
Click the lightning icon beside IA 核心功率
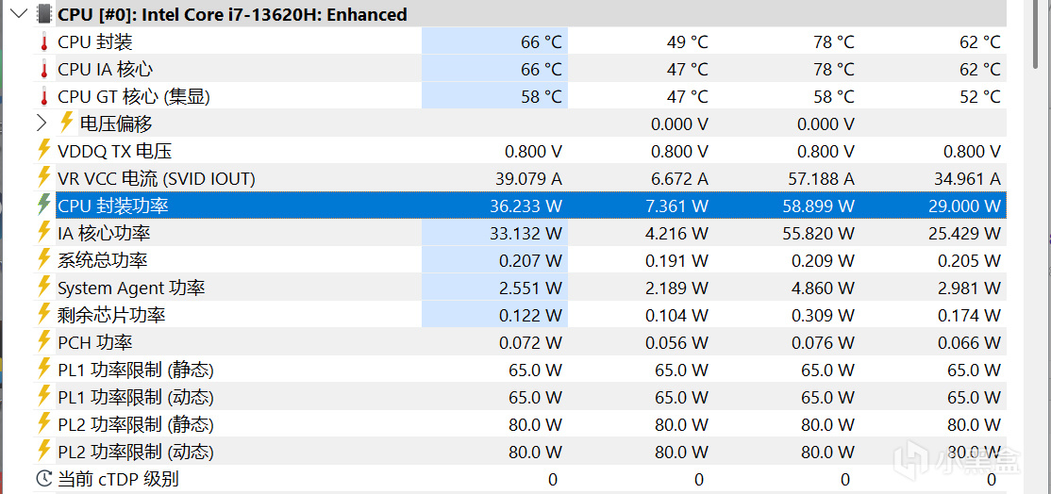point(44,232)
